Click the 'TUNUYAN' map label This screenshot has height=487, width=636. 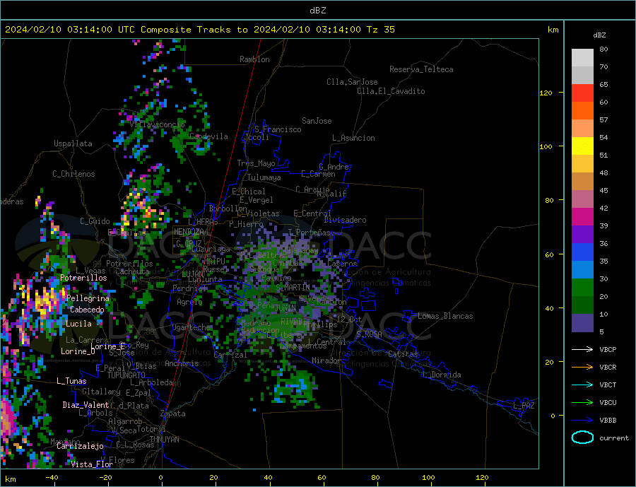coord(164,440)
